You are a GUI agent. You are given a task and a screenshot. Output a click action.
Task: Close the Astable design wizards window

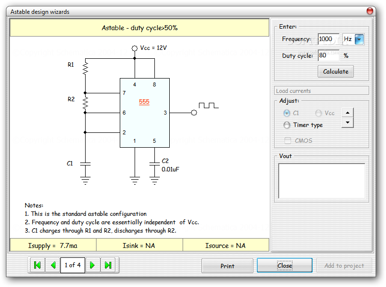click(x=370, y=11)
